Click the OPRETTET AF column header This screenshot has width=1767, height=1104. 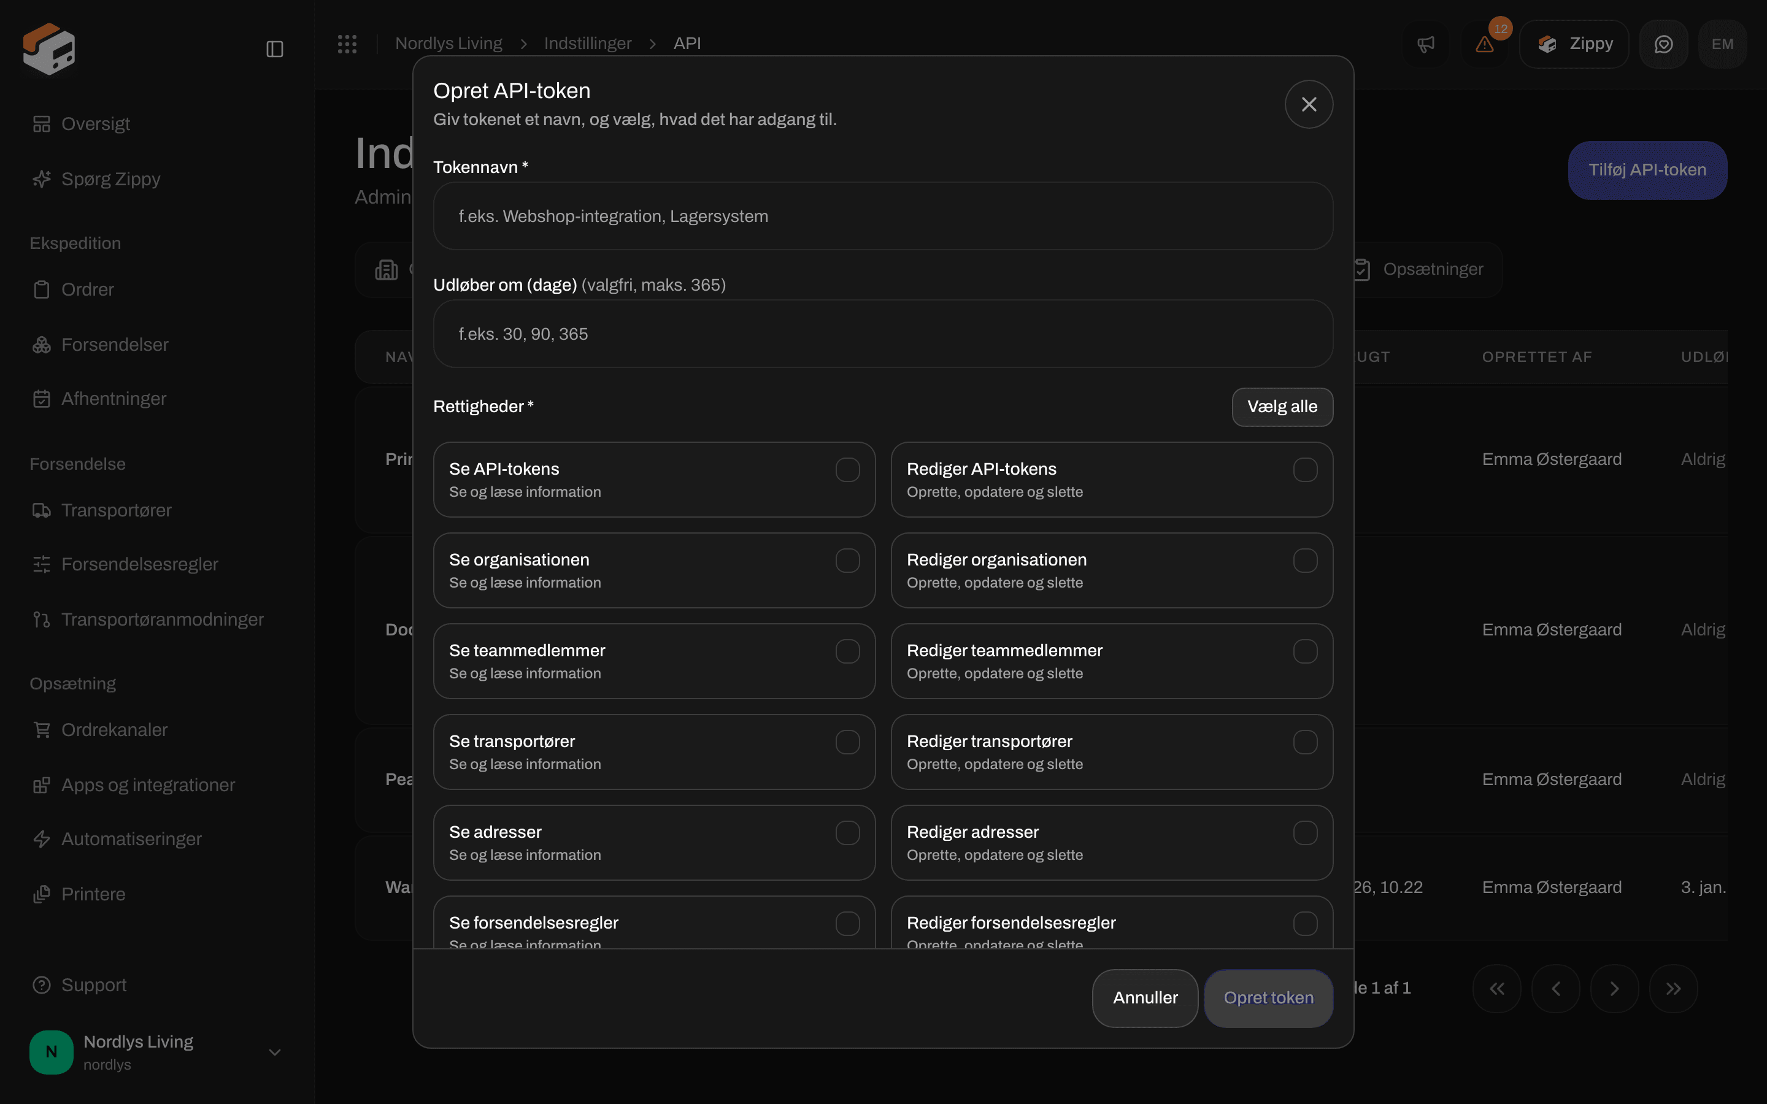[x=1536, y=357]
